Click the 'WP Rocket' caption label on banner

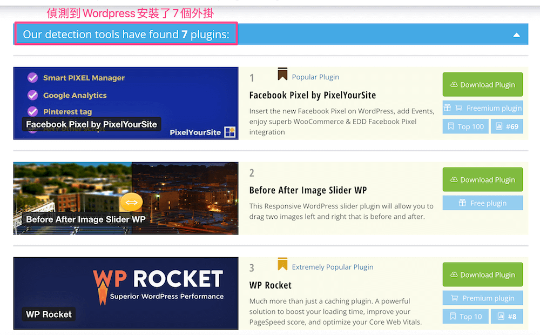click(49, 314)
